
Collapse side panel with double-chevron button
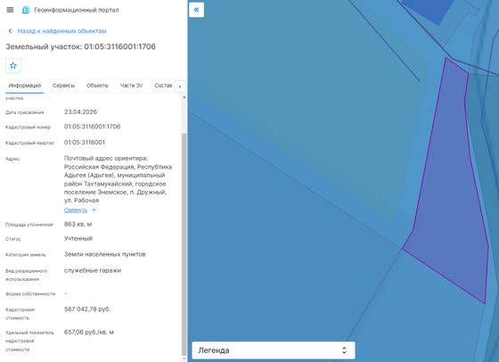tap(196, 10)
